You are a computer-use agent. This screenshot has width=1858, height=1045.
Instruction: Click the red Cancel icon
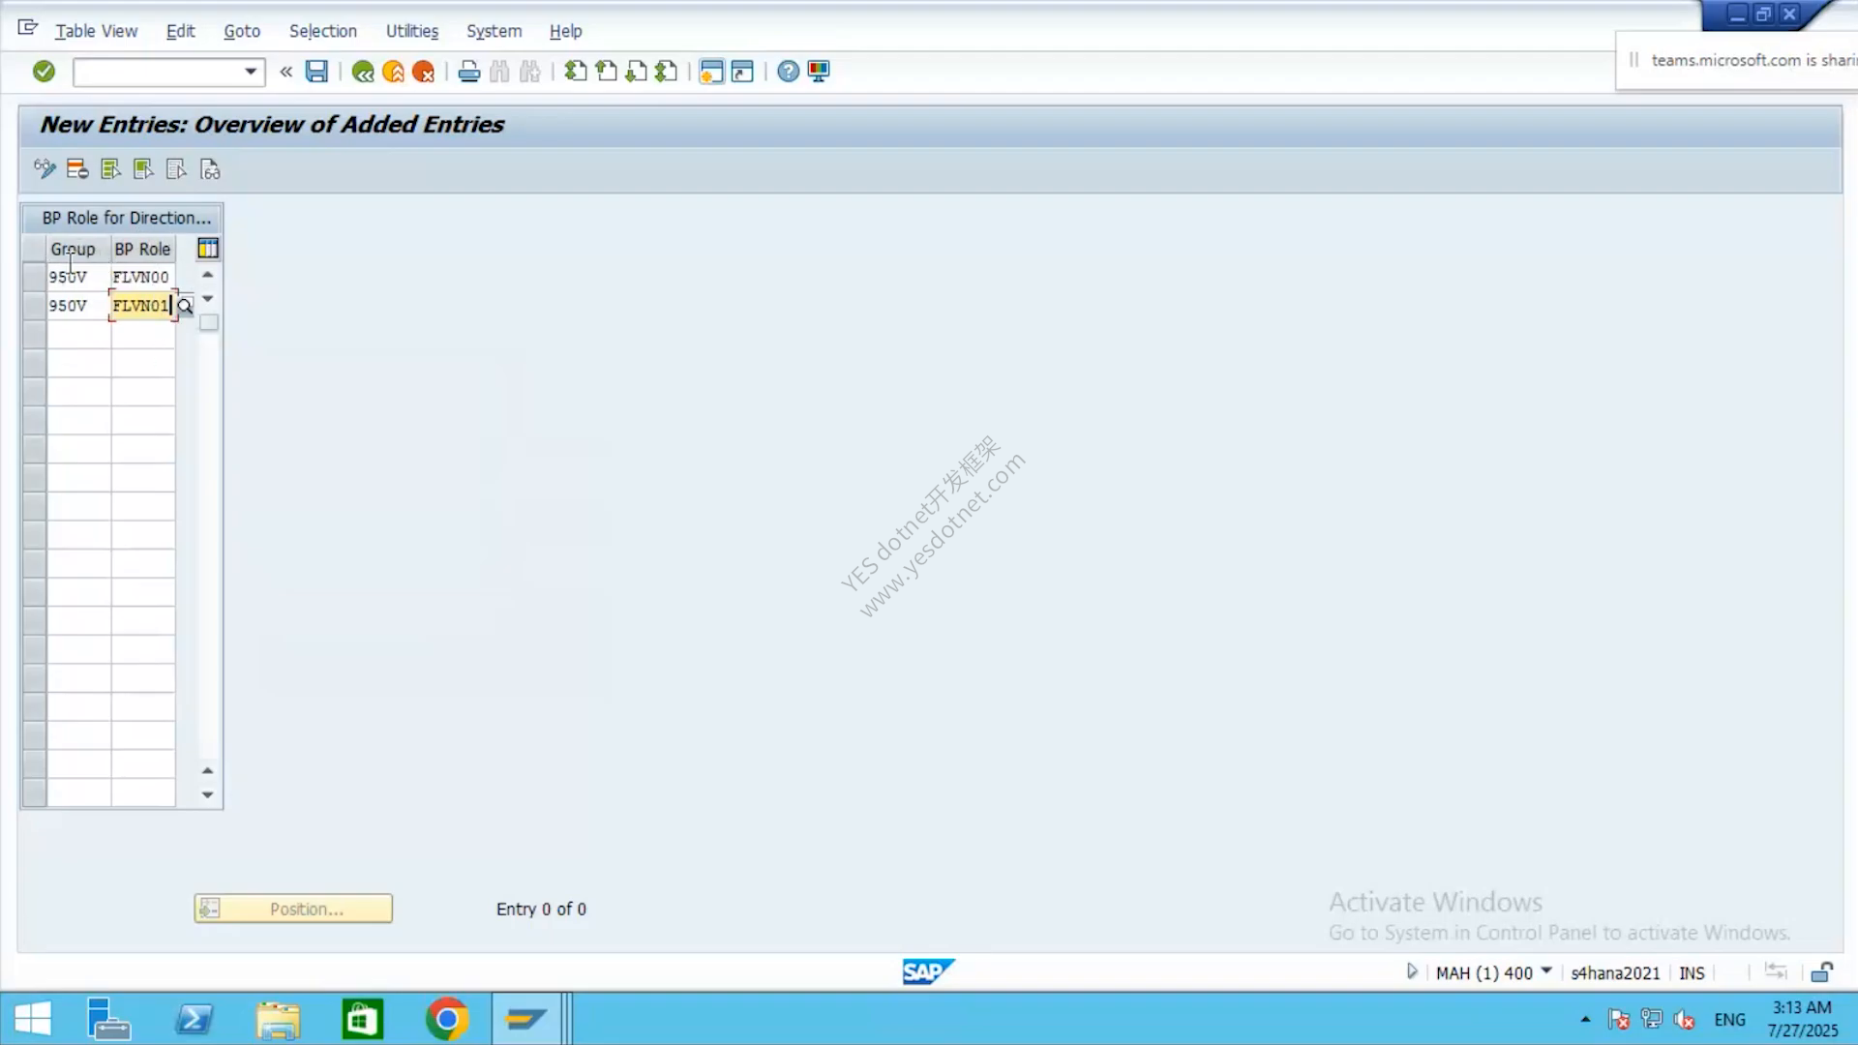424,72
